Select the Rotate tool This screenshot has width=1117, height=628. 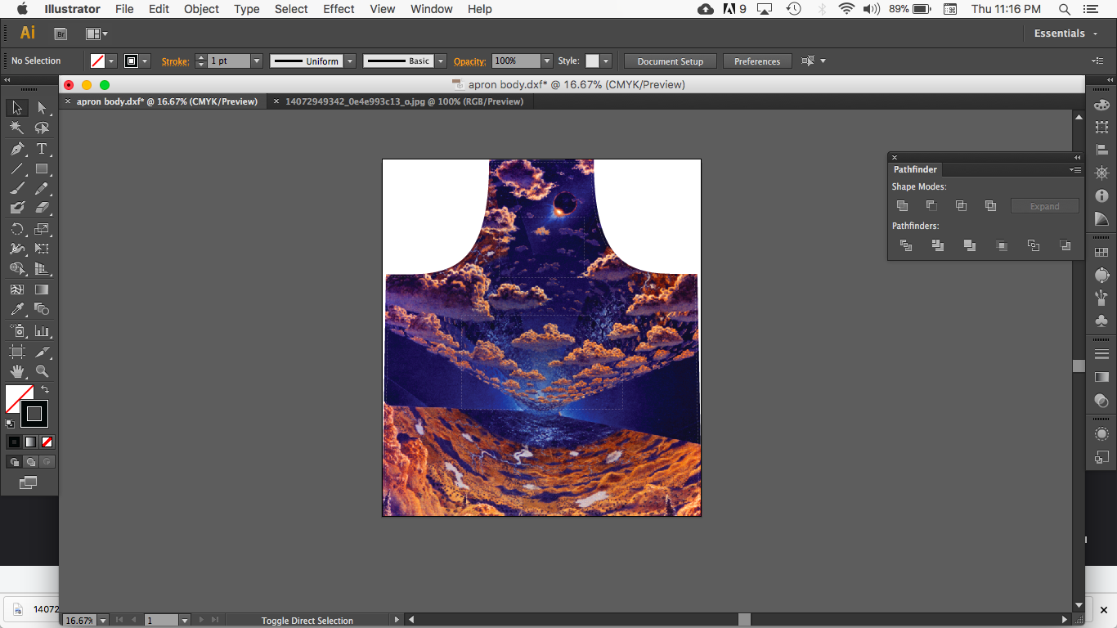pyautogui.click(x=16, y=229)
